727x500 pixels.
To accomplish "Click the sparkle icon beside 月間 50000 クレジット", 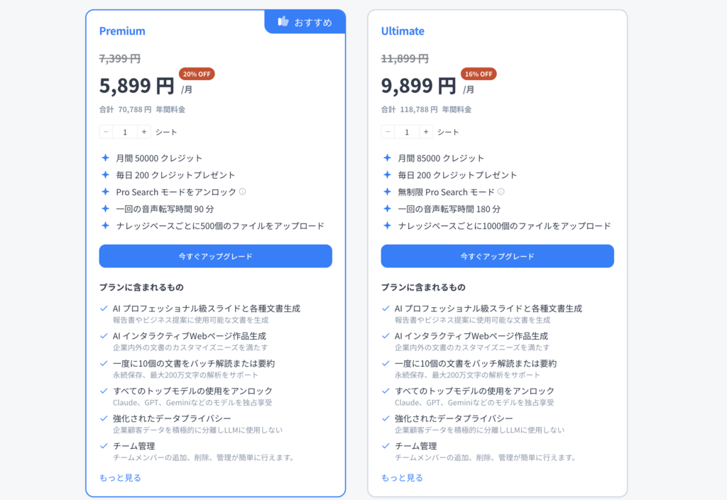I will tap(105, 158).
